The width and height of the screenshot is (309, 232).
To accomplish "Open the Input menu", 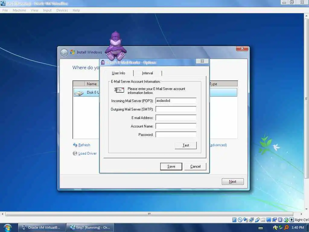I will (47, 10).
